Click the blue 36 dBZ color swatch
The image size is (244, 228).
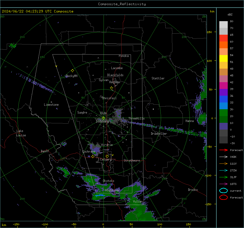click(x=223, y=99)
